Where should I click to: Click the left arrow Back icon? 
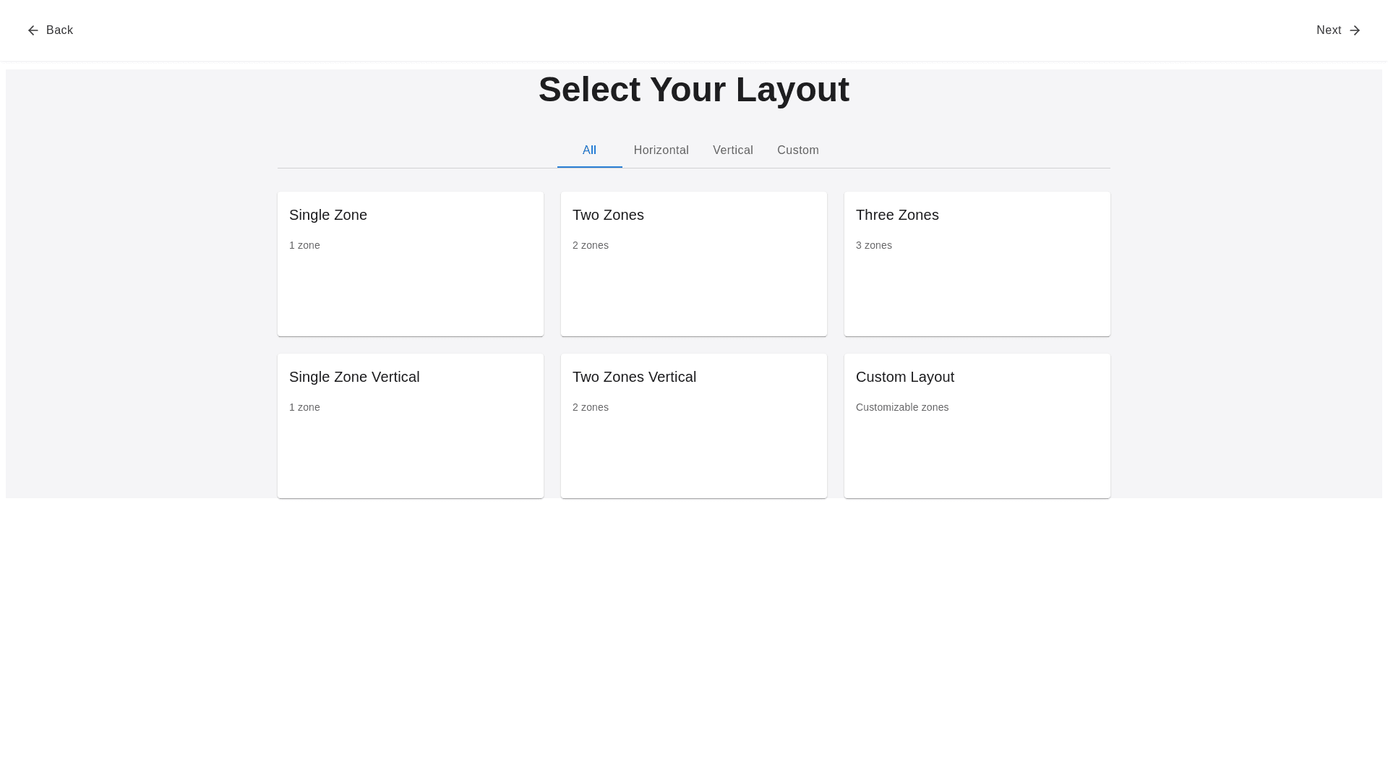(x=33, y=30)
